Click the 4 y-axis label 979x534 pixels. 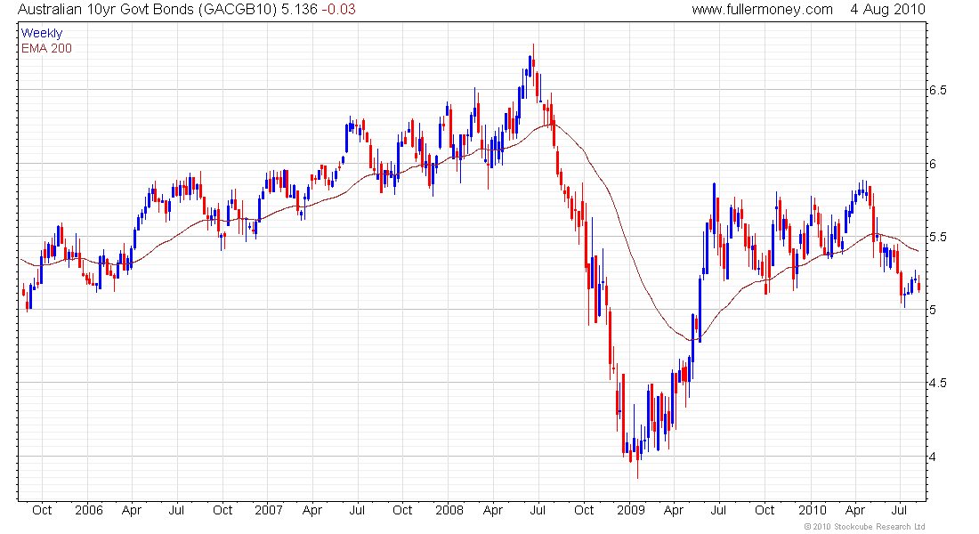933,457
